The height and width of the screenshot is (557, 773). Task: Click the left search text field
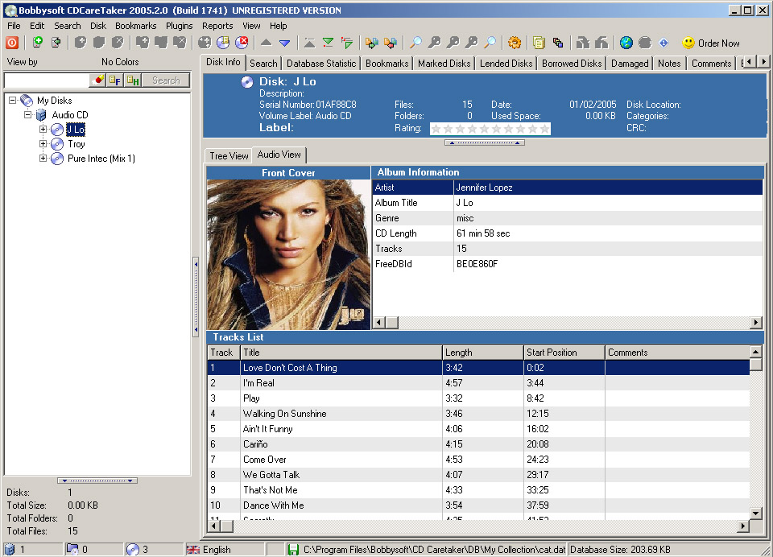click(47, 80)
